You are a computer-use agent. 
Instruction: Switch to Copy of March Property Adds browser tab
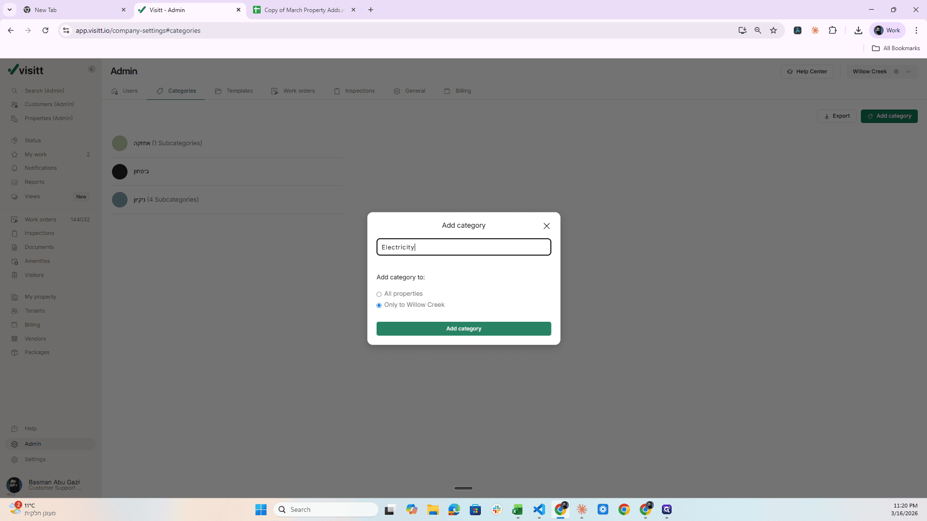[304, 10]
